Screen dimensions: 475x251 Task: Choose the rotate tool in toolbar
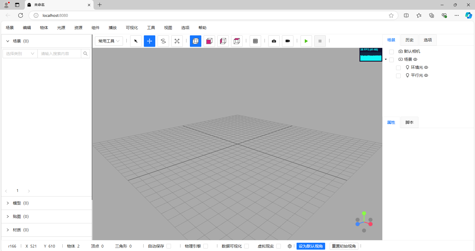[x=163, y=41]
